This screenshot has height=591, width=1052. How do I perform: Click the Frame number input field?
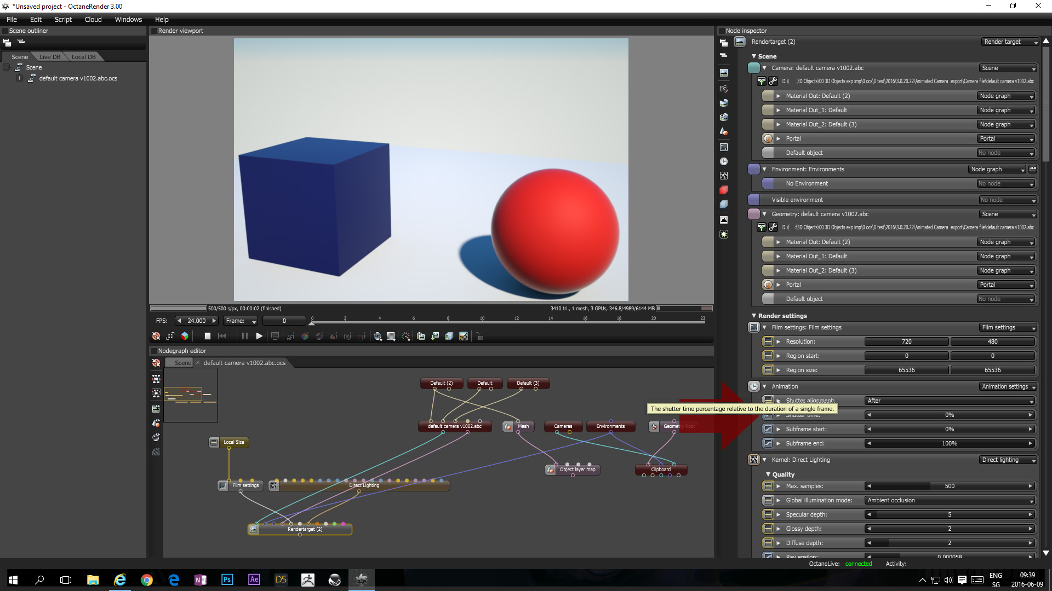(x=284, y=321)
